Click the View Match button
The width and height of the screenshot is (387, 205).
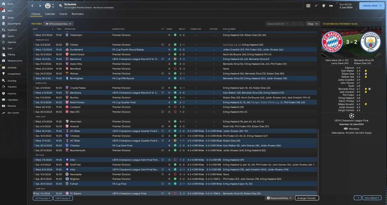pos(372,198)
